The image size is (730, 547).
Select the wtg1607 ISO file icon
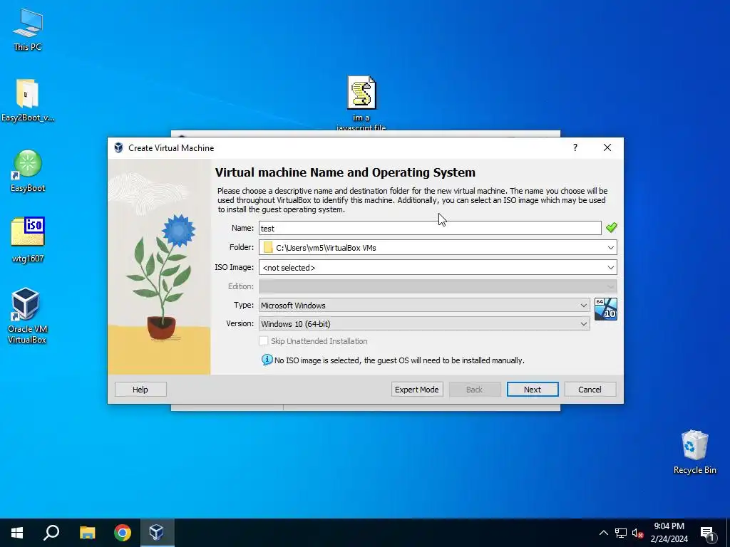(x=28, y=239)
